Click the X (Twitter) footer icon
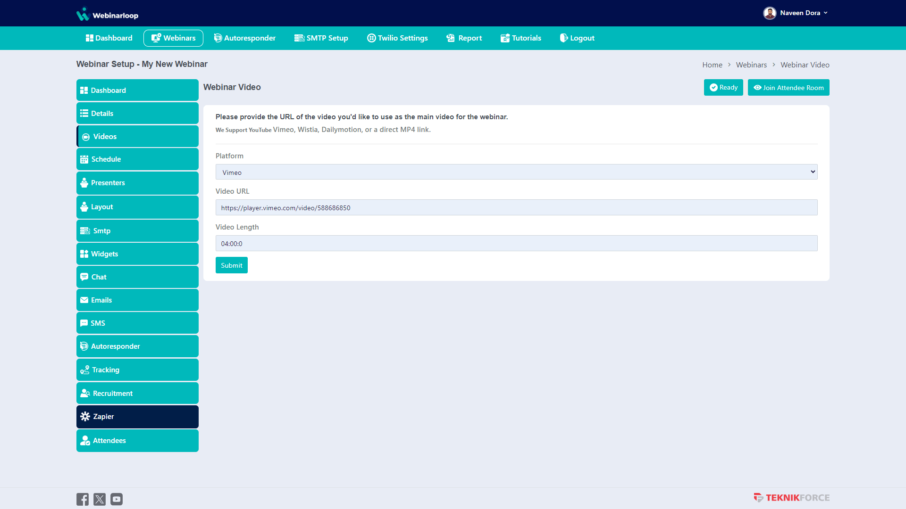906x509 pixels. [100, 499]
